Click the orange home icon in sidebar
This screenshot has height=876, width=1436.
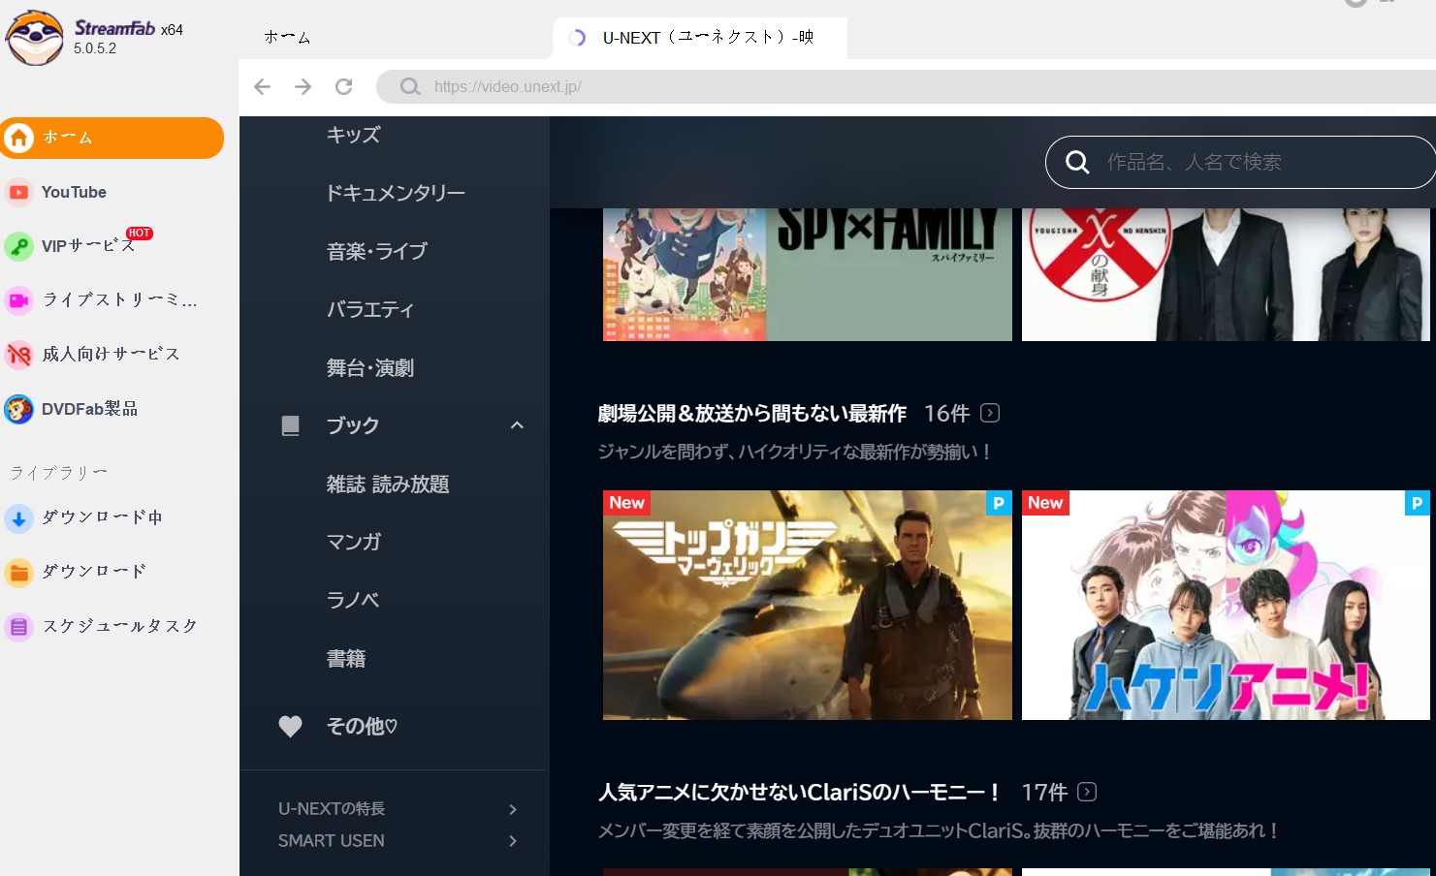[x=18, y=138]
